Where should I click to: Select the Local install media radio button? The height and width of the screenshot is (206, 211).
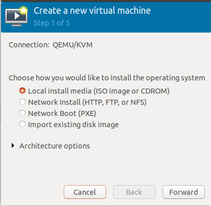click(x=22, y=91)
